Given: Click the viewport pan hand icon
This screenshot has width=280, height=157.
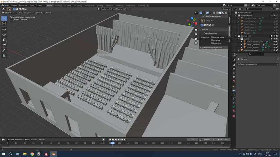Looking at the screenshot, I should pyautogui.click(x=196, y=34).
